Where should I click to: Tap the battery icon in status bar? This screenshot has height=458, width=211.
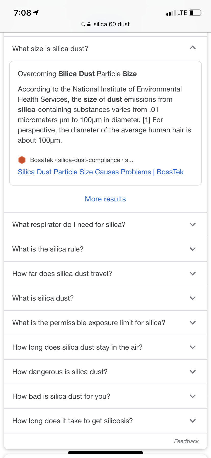(195, 13)
